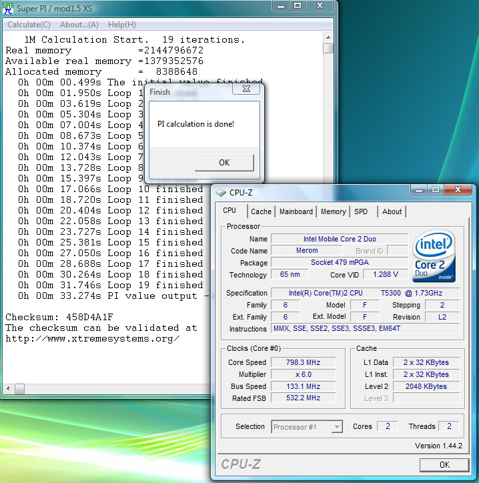479x483 pixels.
Task: Click the 'Loop 10 finished' line at 17.066s
Action: tap(110, 189)
